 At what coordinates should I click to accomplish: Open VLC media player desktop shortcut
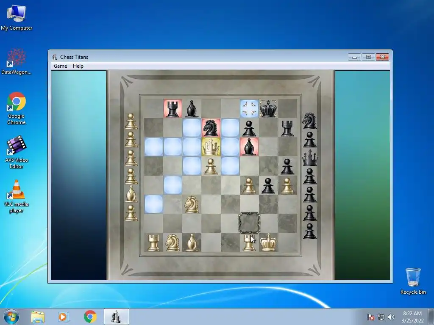17,196
